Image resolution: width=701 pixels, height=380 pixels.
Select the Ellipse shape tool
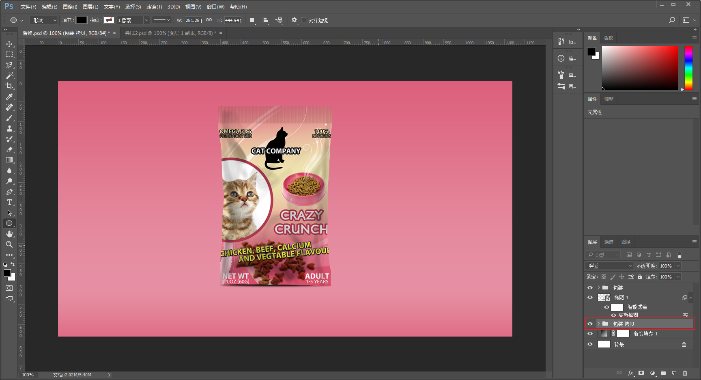pos(9,223)
